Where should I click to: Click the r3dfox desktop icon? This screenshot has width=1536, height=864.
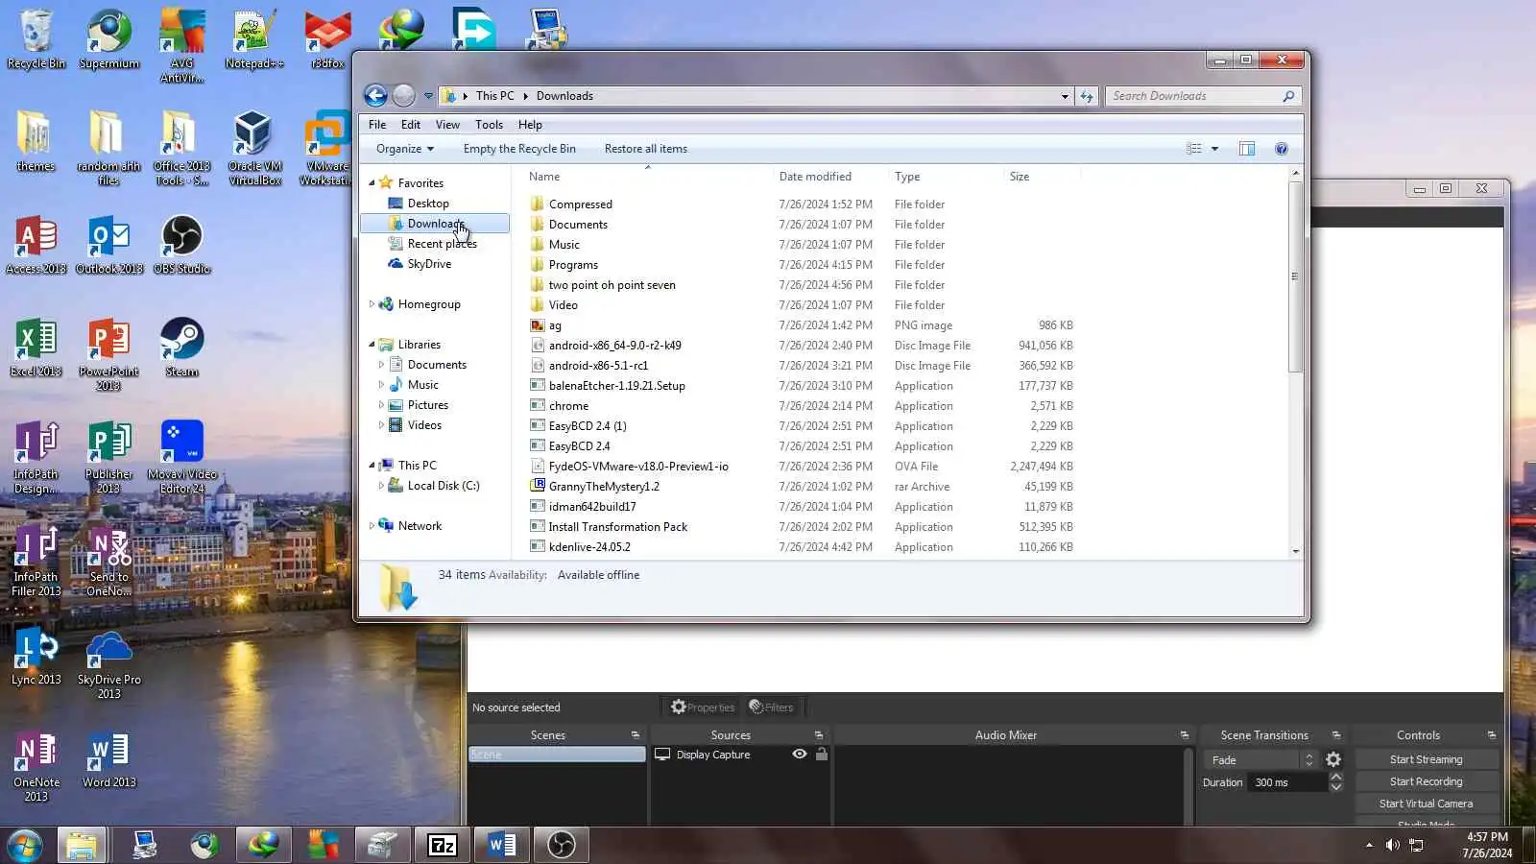pyautogui.click(x=327, y=39)
